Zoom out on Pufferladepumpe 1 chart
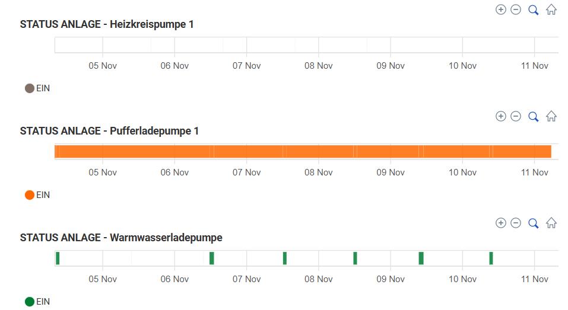 [516, 116]
